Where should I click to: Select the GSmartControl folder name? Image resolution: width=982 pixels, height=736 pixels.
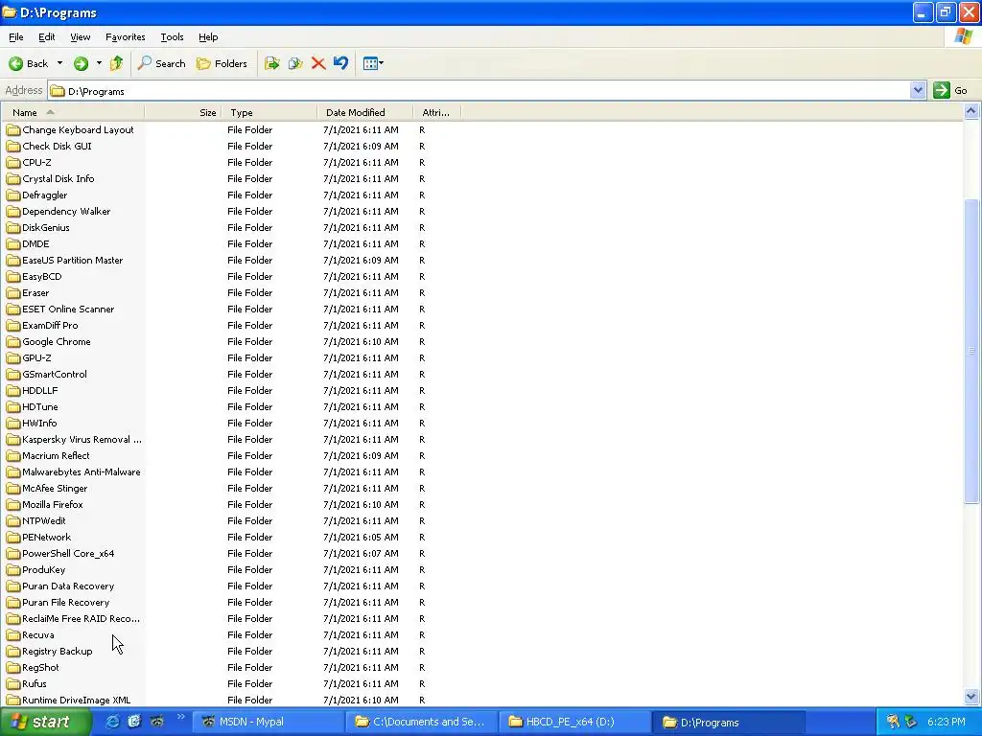[55, 375]
